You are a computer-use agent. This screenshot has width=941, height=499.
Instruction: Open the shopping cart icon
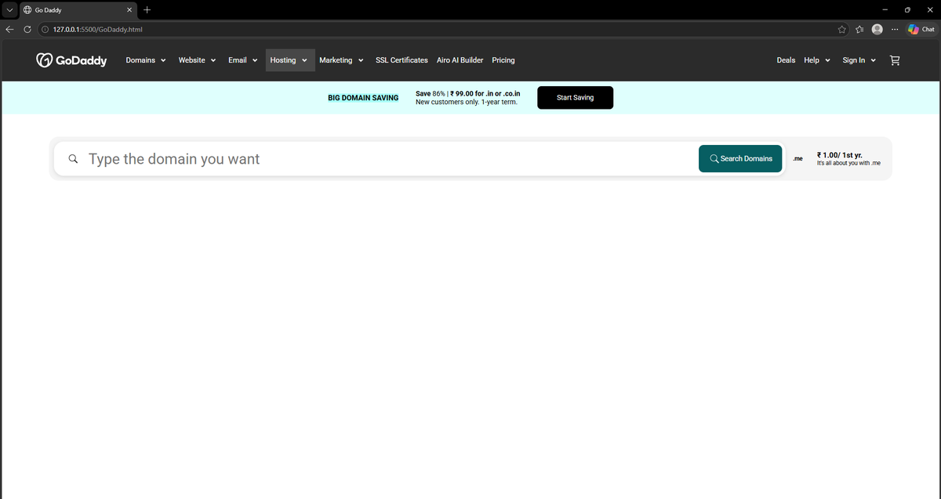896,60
